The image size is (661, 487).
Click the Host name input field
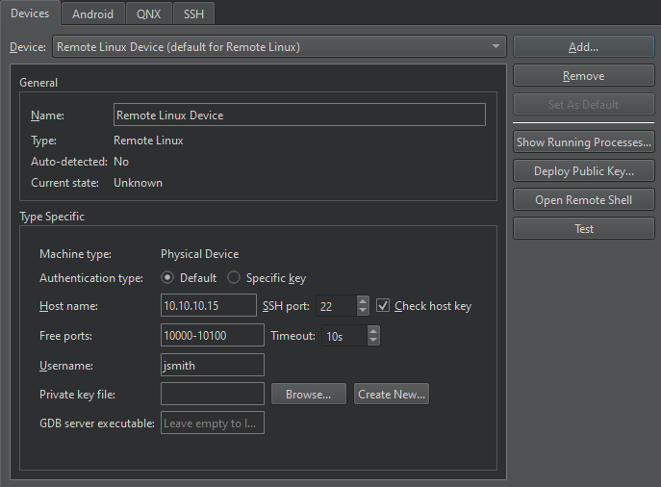coord(212,306)
